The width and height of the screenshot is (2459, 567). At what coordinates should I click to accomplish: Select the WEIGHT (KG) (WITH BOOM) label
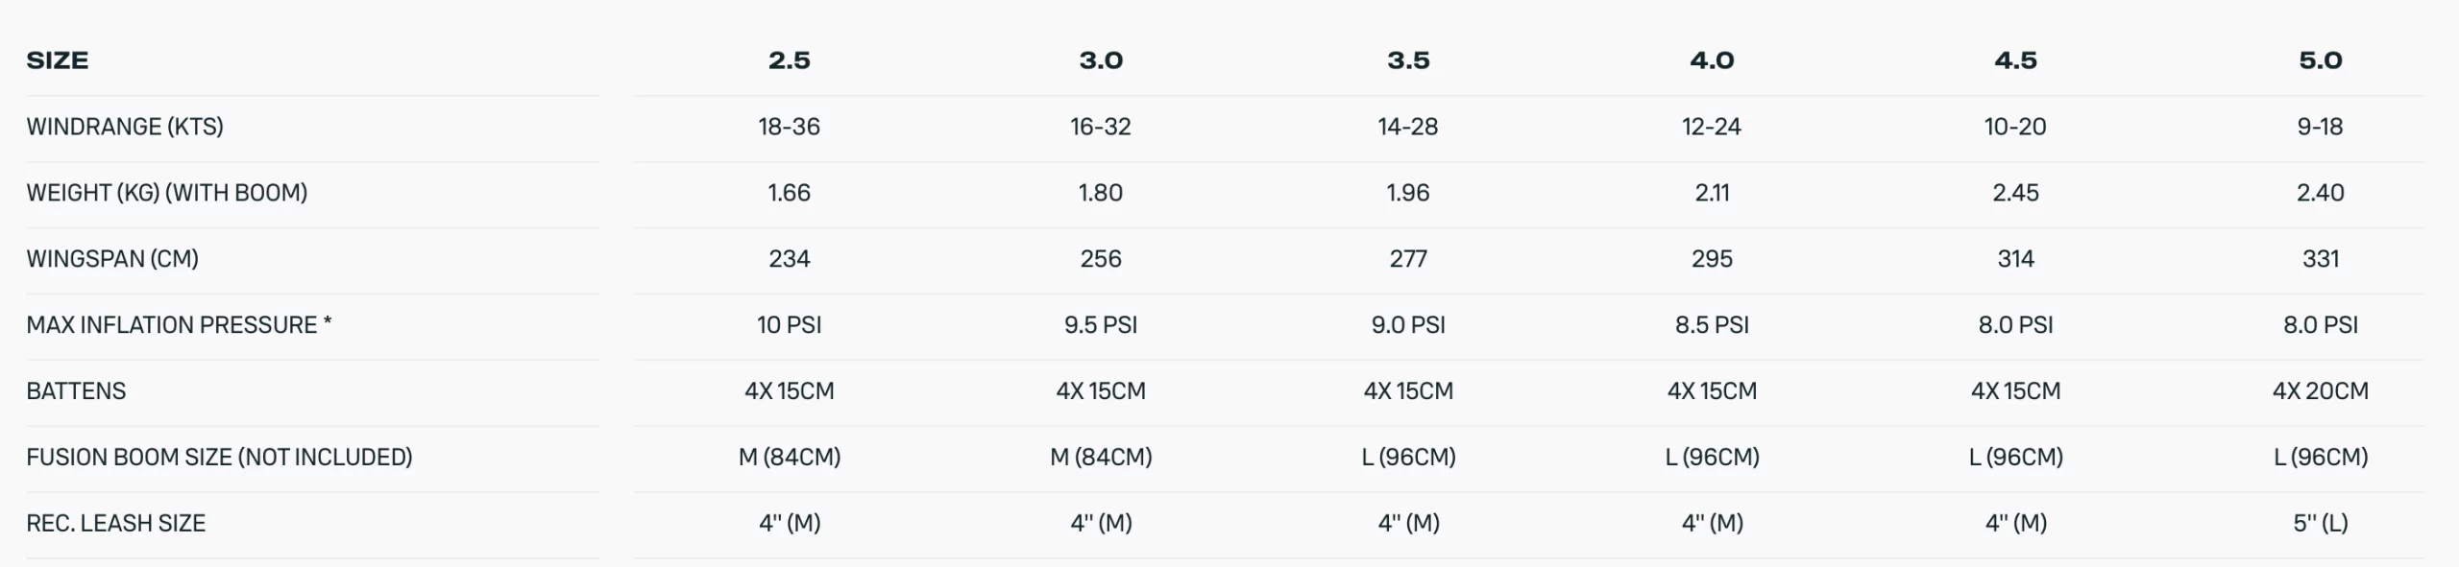(x=167, y=193)
